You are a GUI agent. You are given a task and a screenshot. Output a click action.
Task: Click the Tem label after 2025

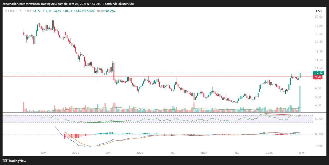point(301,152)
